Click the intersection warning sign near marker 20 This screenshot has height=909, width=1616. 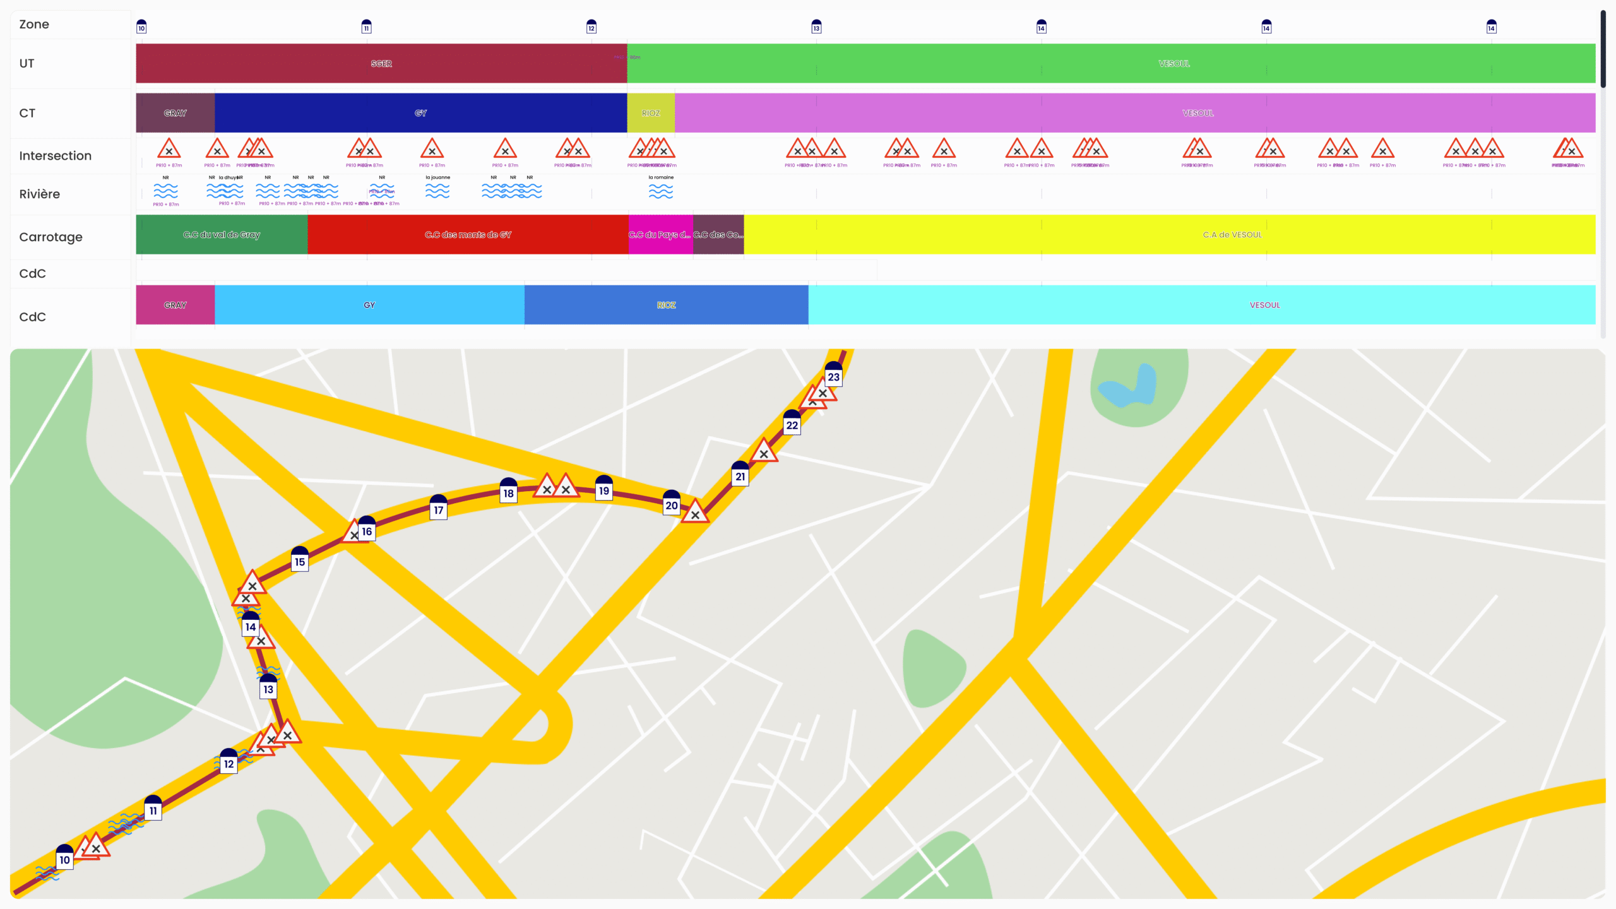[x=695, y=513]
